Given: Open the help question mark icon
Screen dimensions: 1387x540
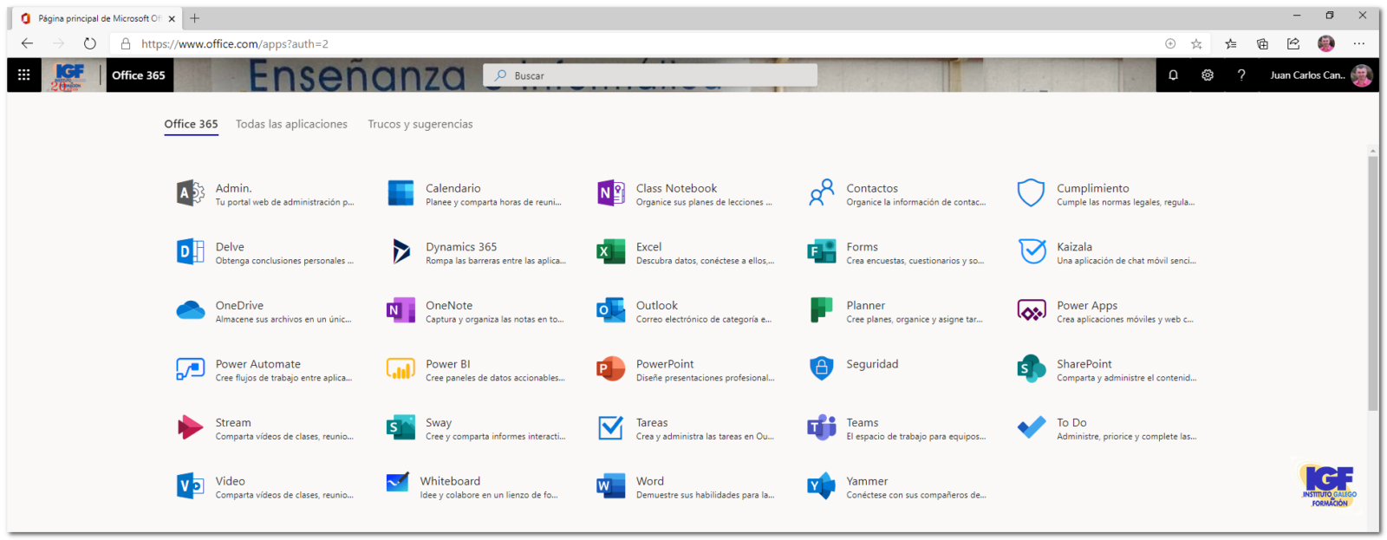Looking at the screenshot, I should [x=1241, y=75].
